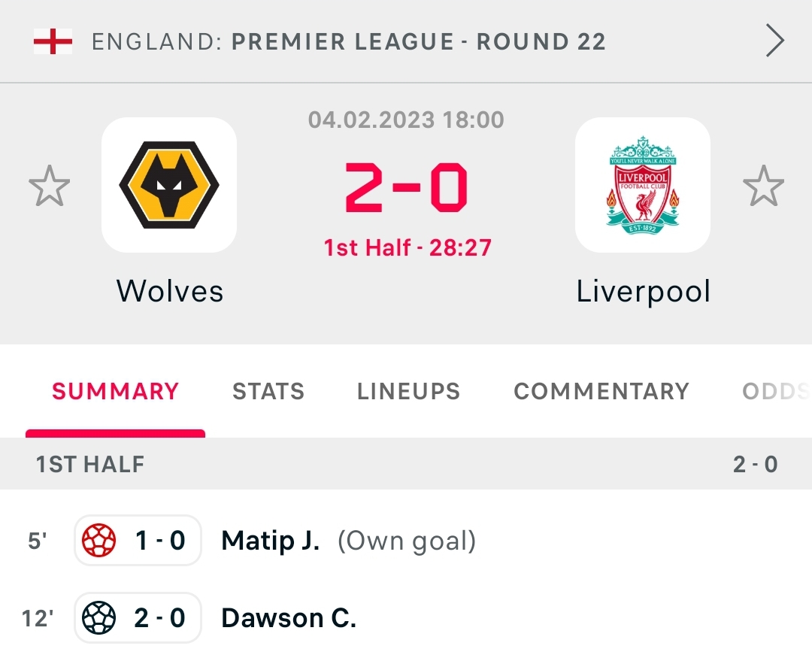
Task: Click the England flag icon
Action: [x=53, y=41]
